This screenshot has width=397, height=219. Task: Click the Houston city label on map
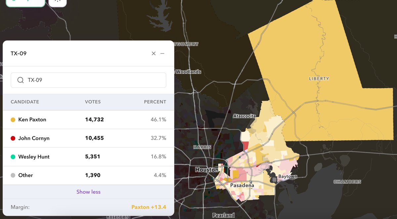pyautogui.click(x=206, y=170)
